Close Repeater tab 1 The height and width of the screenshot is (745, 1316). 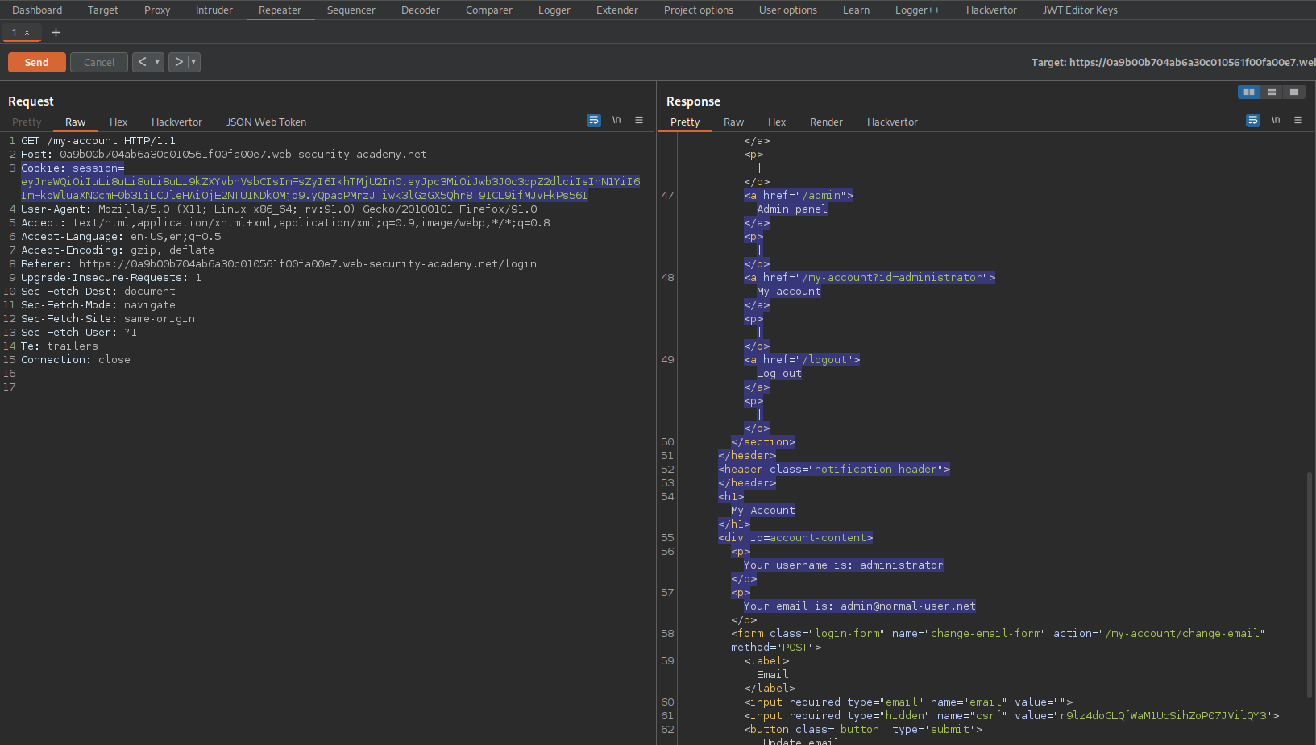[x=27, y=33]
